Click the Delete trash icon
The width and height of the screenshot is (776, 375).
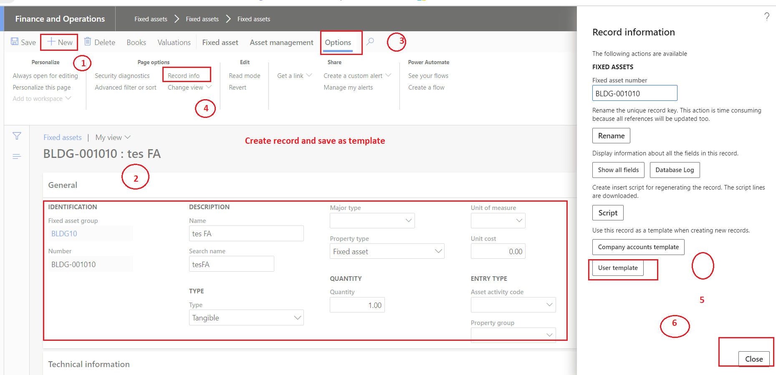[87, 42]
